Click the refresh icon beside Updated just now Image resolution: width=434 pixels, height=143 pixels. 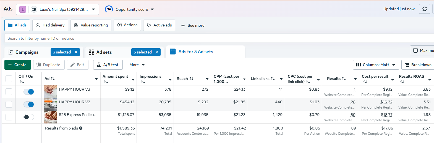[425, 9]
